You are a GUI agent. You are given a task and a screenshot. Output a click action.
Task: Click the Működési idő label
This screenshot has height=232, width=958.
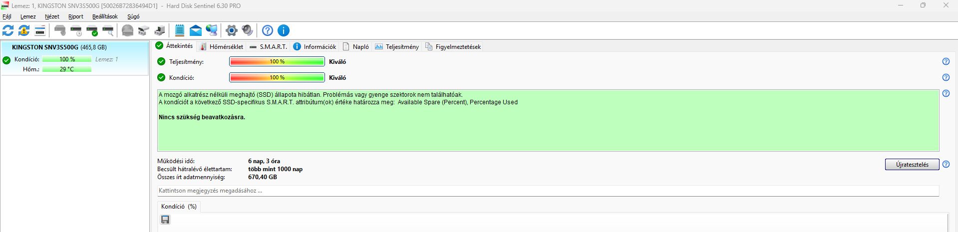(176, 161)
